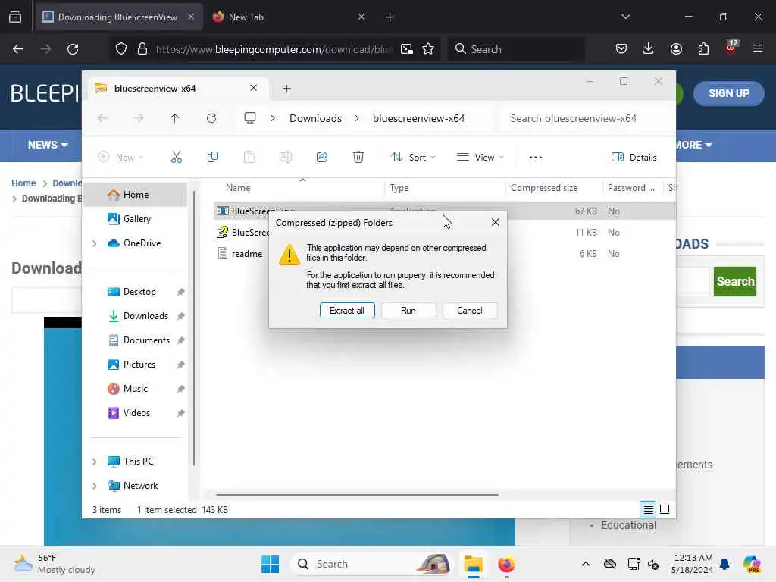Click the Password column header
Image resolution: width=776 pixels, height=582 pixels.
[632, 188]
